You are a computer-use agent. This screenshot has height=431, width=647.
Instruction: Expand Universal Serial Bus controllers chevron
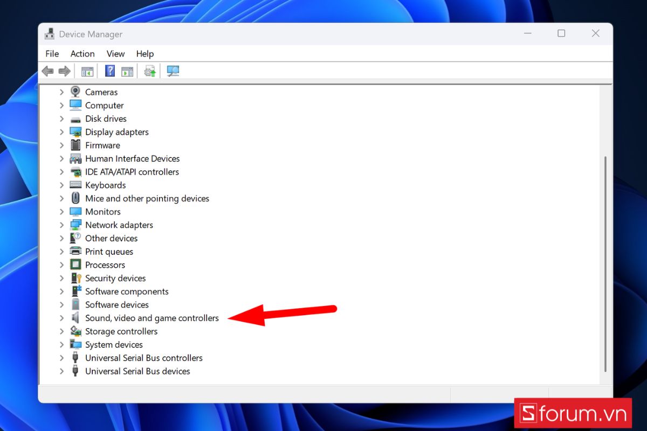[x=61, y=358]
